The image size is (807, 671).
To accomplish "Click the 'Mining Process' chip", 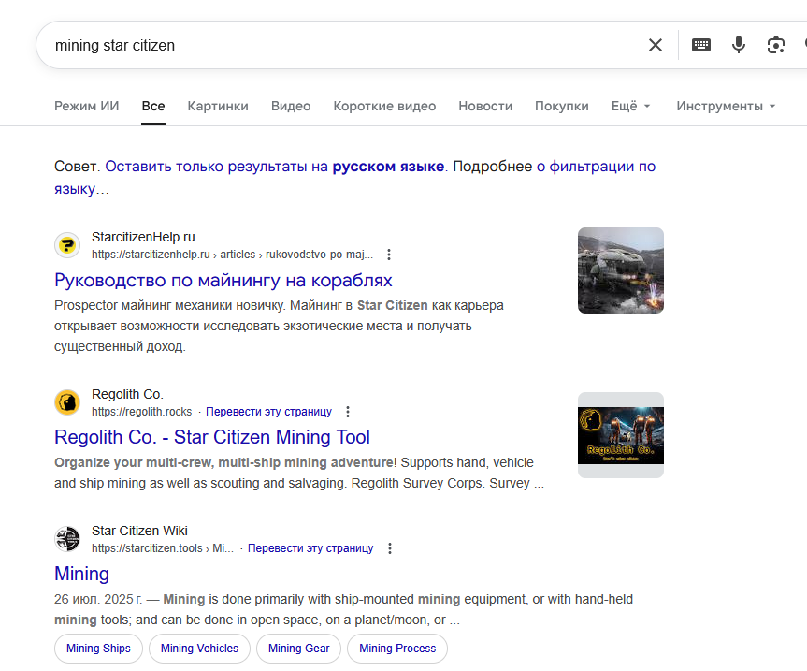I will [x=397, y=649].
